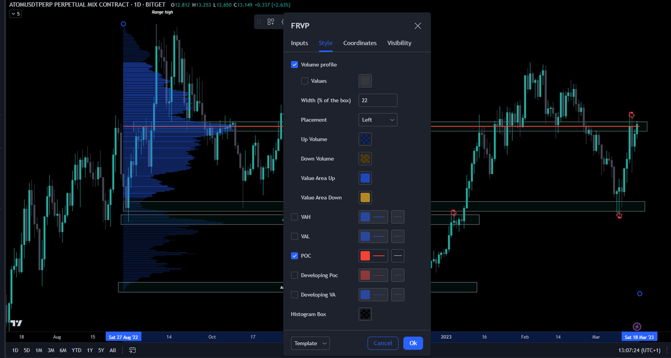Image resolution: width=671 pixels, height=358 pixels.
Task: Enable the VAL checkbox
Action: [294, 236]
